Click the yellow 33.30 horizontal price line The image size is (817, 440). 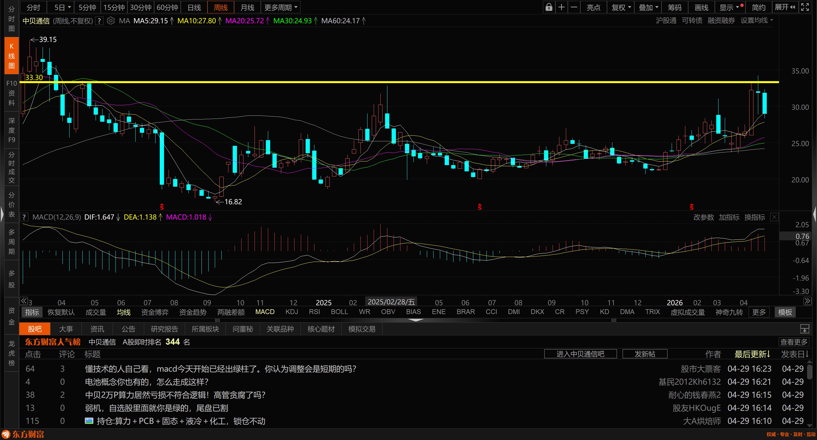coord(400,82)
